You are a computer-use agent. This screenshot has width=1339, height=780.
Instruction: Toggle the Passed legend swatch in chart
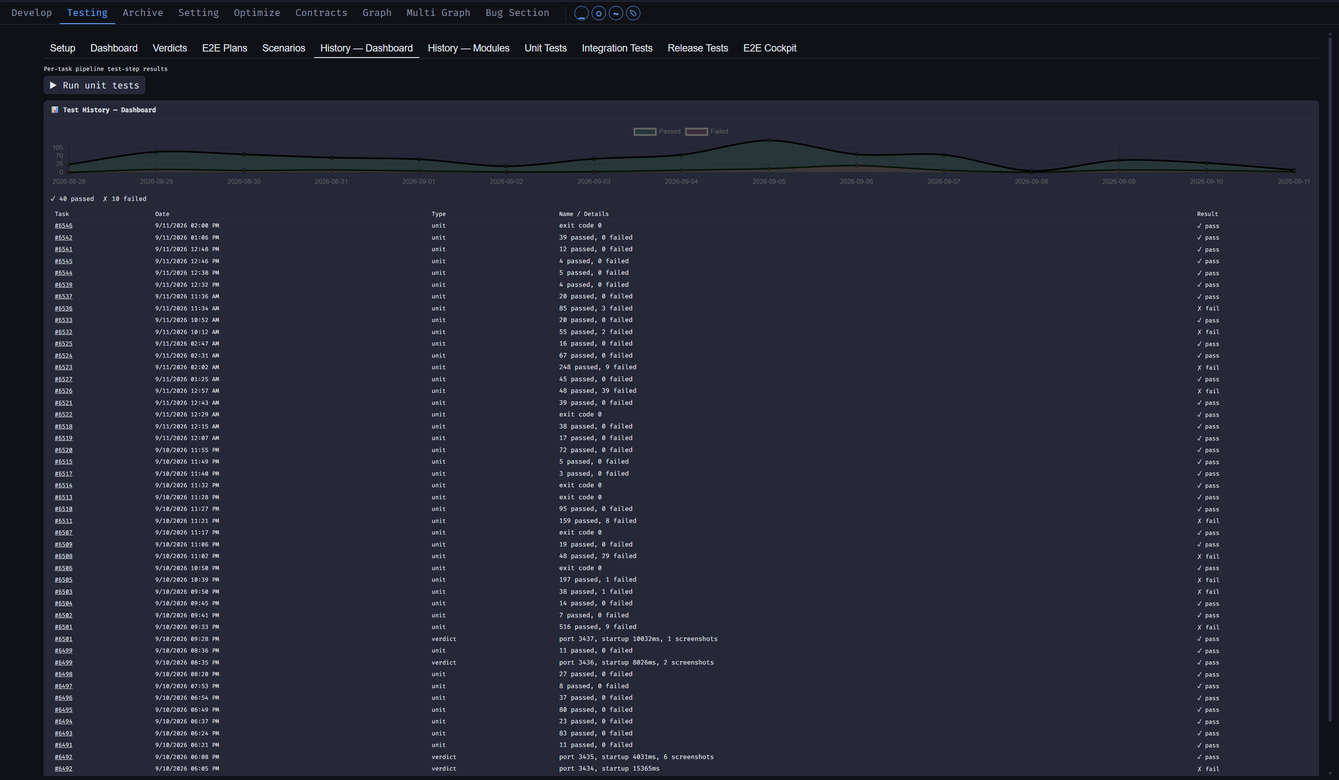pyautogui.click(x=645, y=132)
